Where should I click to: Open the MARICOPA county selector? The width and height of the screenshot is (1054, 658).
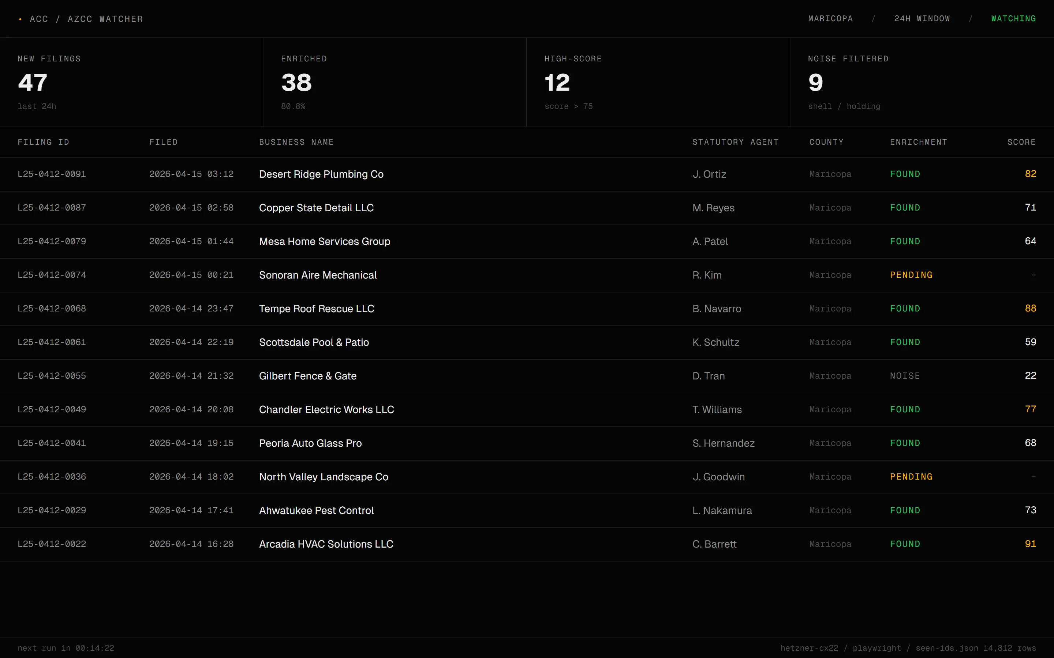point(830,19)
